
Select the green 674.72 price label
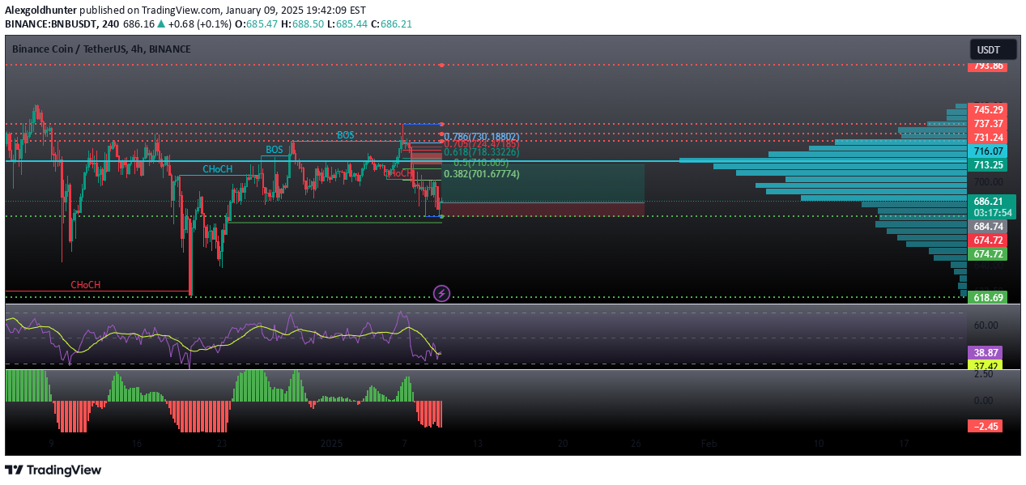988,254
